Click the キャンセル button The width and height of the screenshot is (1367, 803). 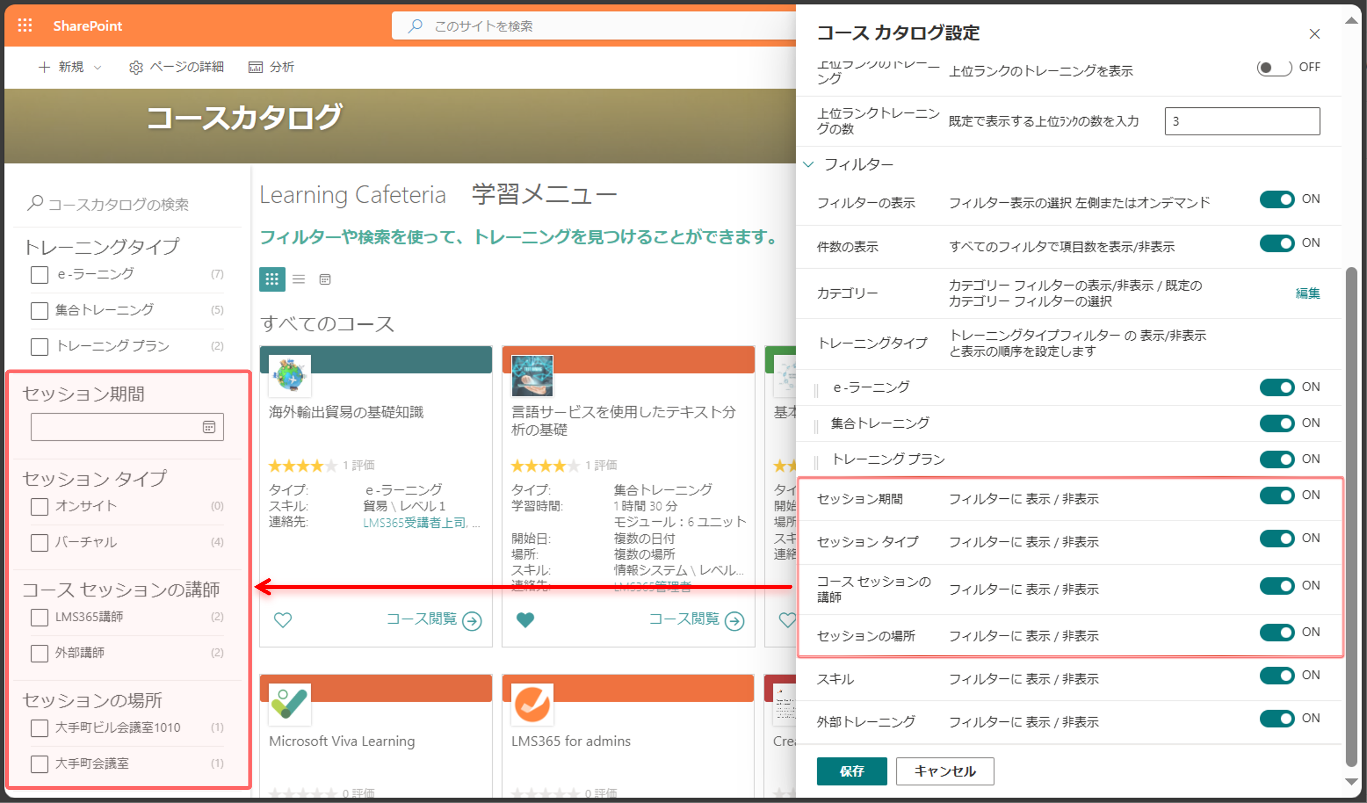click(945, 771)
